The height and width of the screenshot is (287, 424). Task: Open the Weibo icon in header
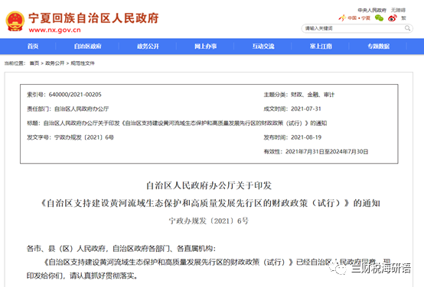392,18
